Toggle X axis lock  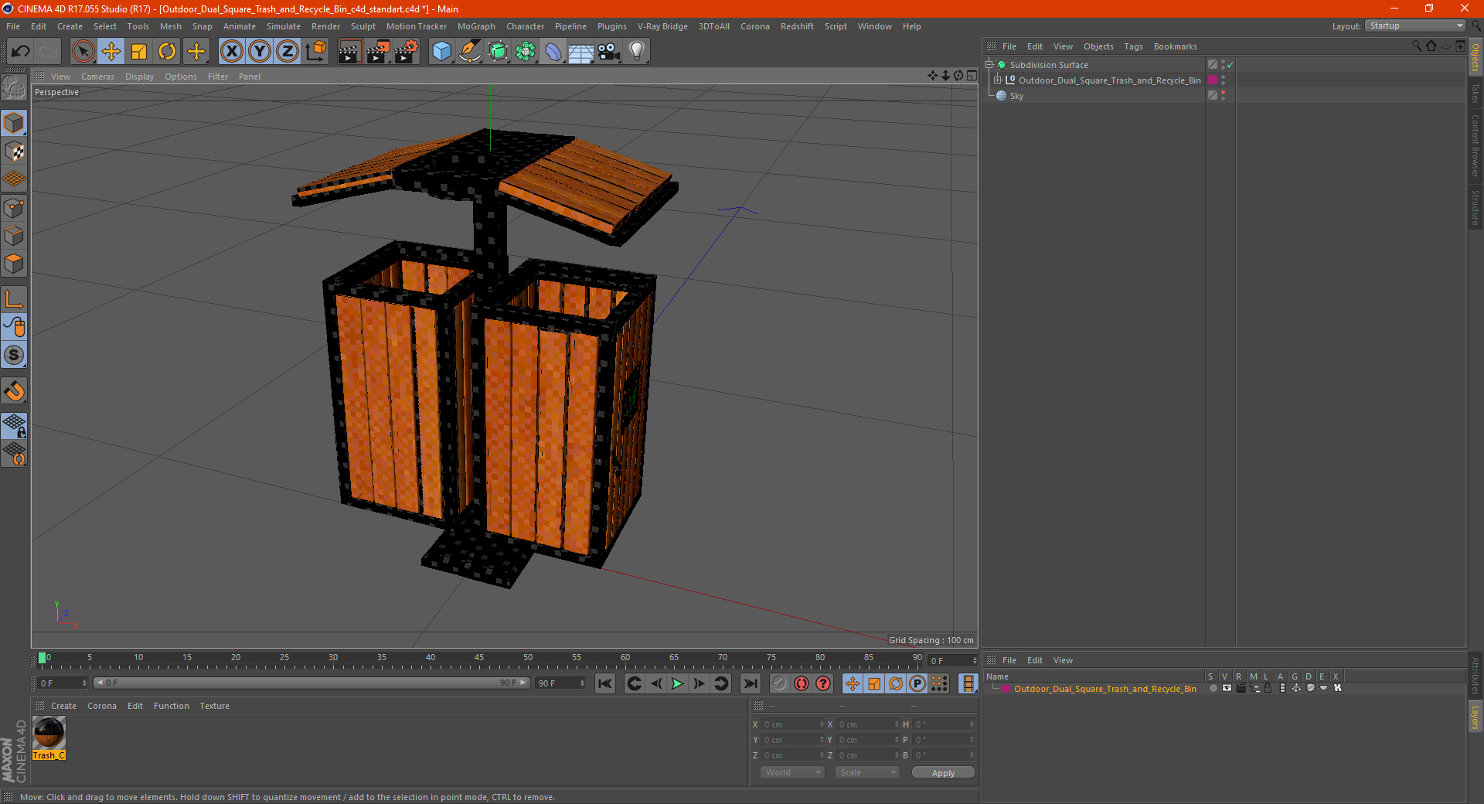tap(231, 52)
